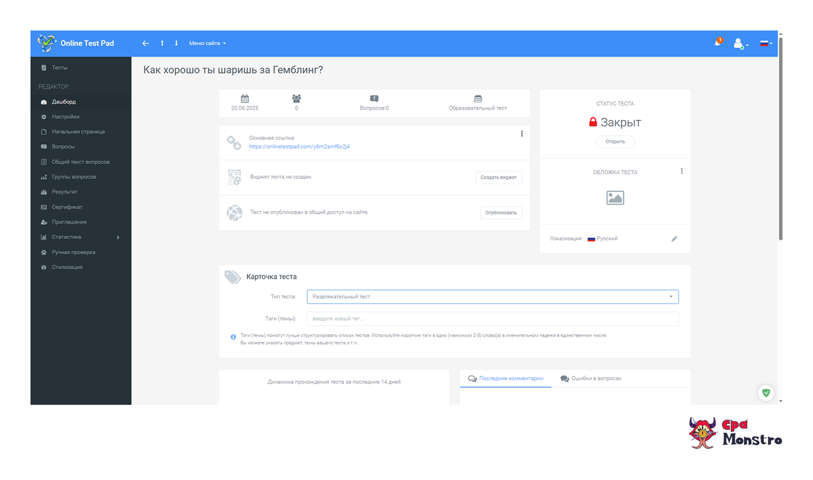Image resolution: width=813 pixels, height=480 pixels.
Task: Click the Опубликовать button
Action: [501, 213]
